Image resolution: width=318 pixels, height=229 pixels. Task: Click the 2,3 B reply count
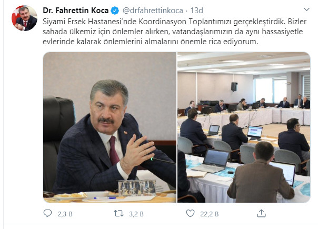point(65,214)
